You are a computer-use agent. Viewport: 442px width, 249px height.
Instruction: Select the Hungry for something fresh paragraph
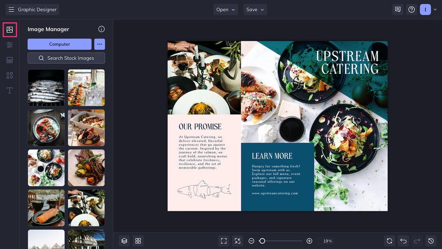(x=276, y=176)
